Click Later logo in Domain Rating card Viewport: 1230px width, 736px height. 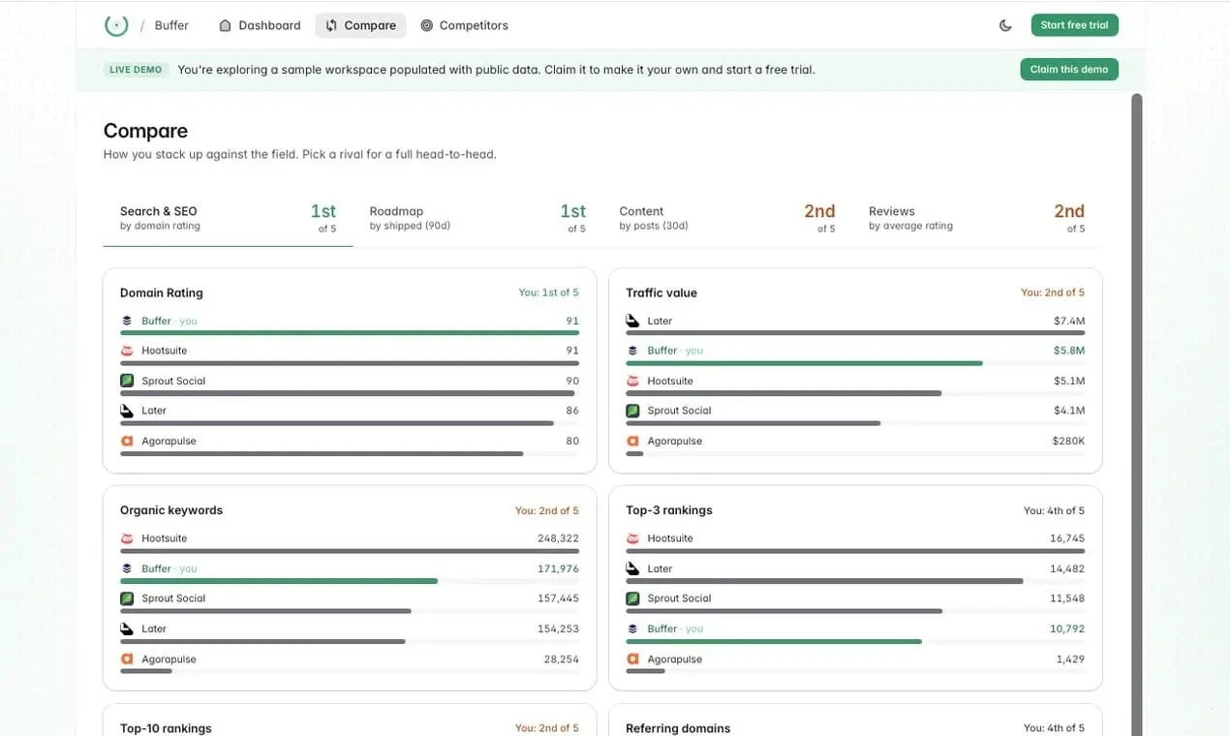pyautogui.click(x=126, y=411)
